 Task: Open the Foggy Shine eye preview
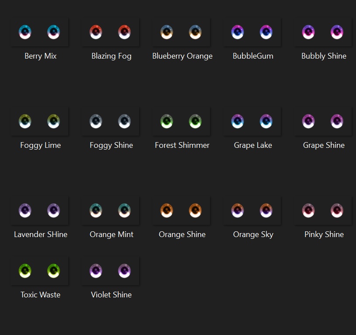[x=110, y=121]
